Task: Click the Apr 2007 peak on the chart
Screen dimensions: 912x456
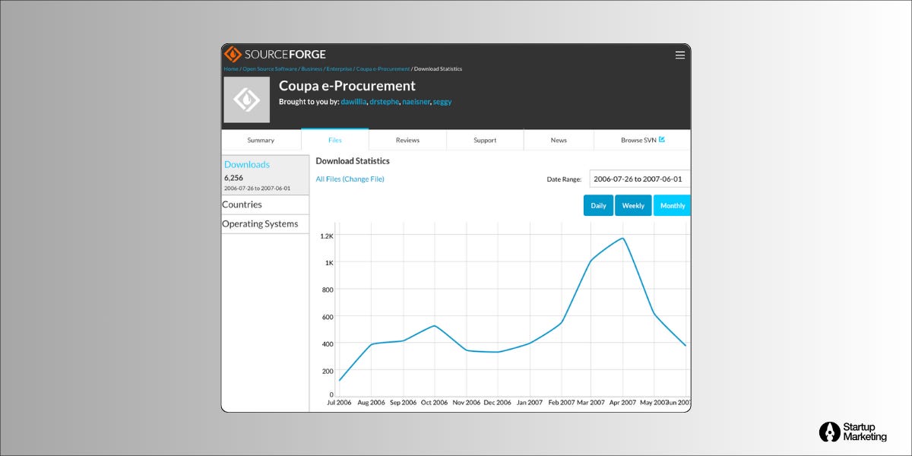Action: point(623,239)
